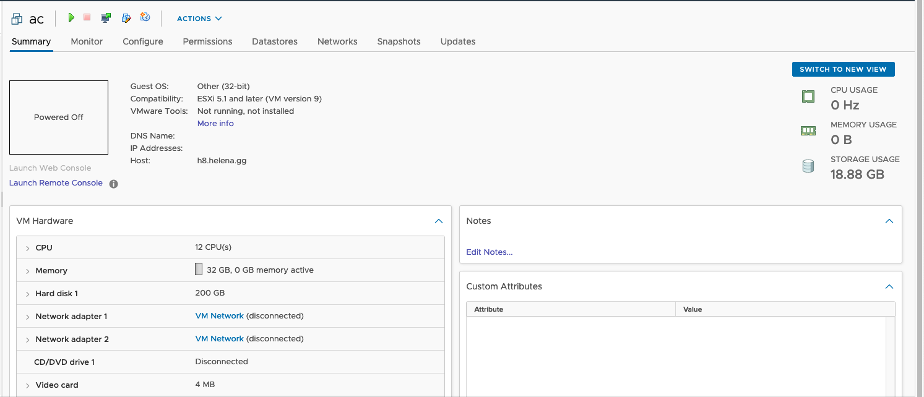This screenshot has width=924, height=397.
Task: Expand the Hard disk 1 row
Action: pos(28,294)
